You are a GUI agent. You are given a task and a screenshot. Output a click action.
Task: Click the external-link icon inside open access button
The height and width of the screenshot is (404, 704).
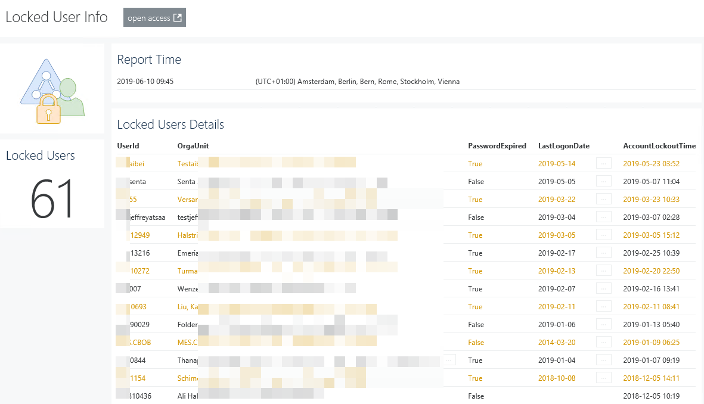tap(176, 17)
